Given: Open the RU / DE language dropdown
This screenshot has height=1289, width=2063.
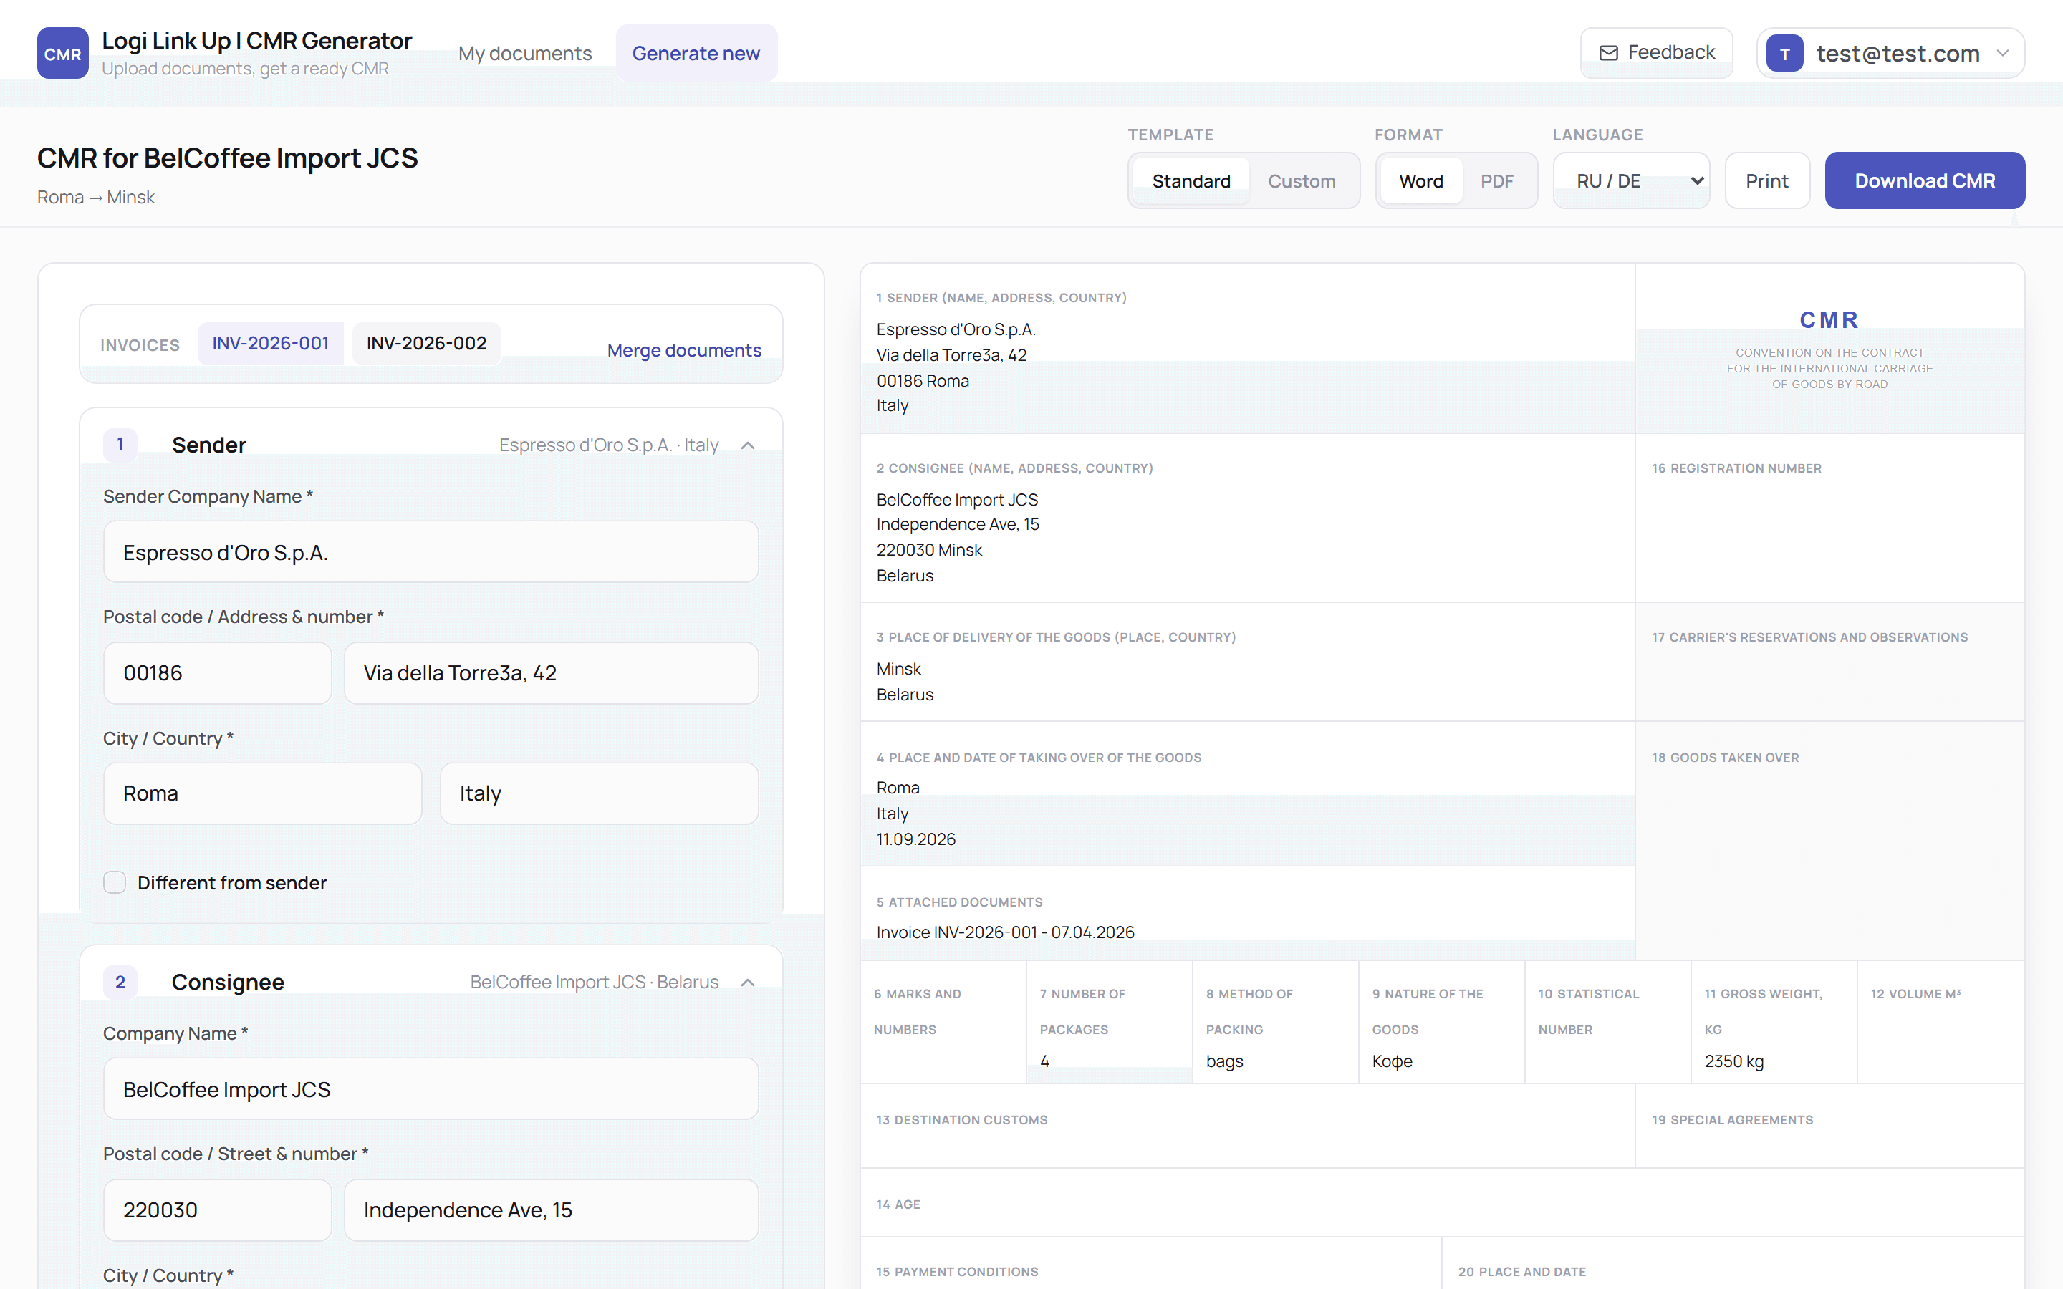Looking at the screenshot, I should point(1631,180).
